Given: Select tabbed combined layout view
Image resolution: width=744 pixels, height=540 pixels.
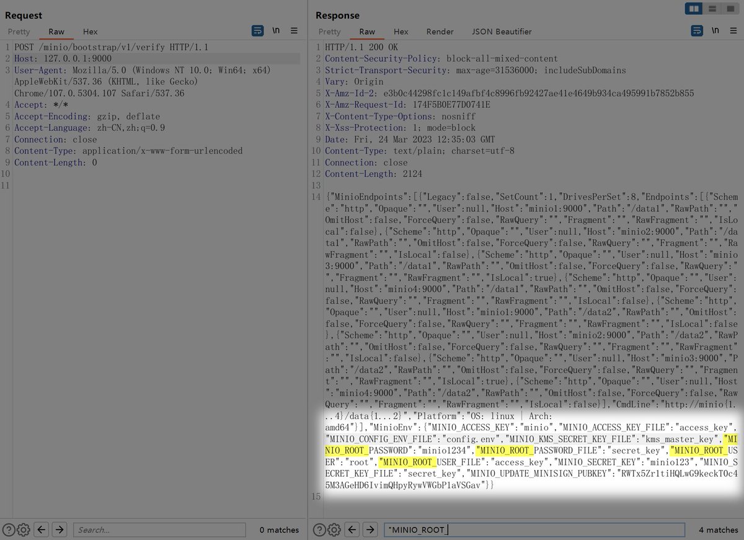Looking at the screenshot, I should pyautogui.click(x=730, y=8).
